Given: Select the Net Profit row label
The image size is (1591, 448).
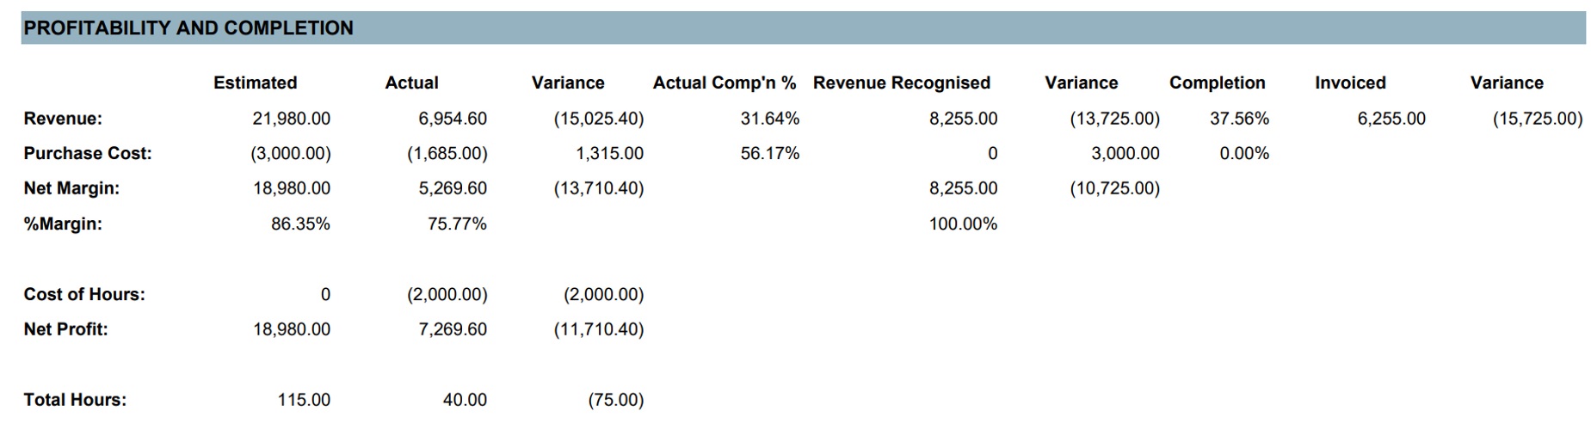Looking at the screenshot, I should point(66,329).
